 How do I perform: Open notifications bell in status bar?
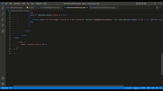point(160,88)
